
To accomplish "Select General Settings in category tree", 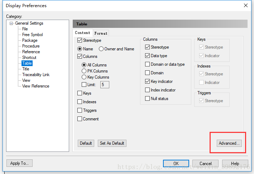I will pyautogui.click(x=29, y=23).
